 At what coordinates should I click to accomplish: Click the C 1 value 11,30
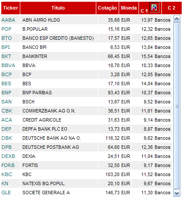pyautogui.click(x=147, y=193)
